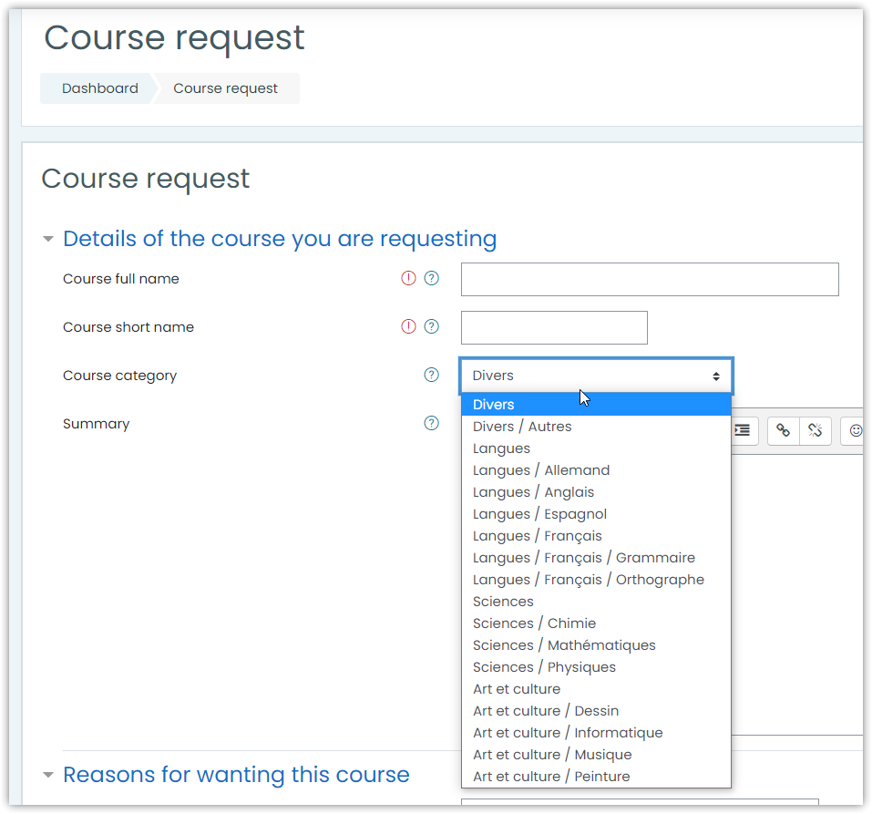Image resolution: width=872 pixels, height=814 pixels.
Task: Select Art et culture / Peinture
Action: point(596,777)
